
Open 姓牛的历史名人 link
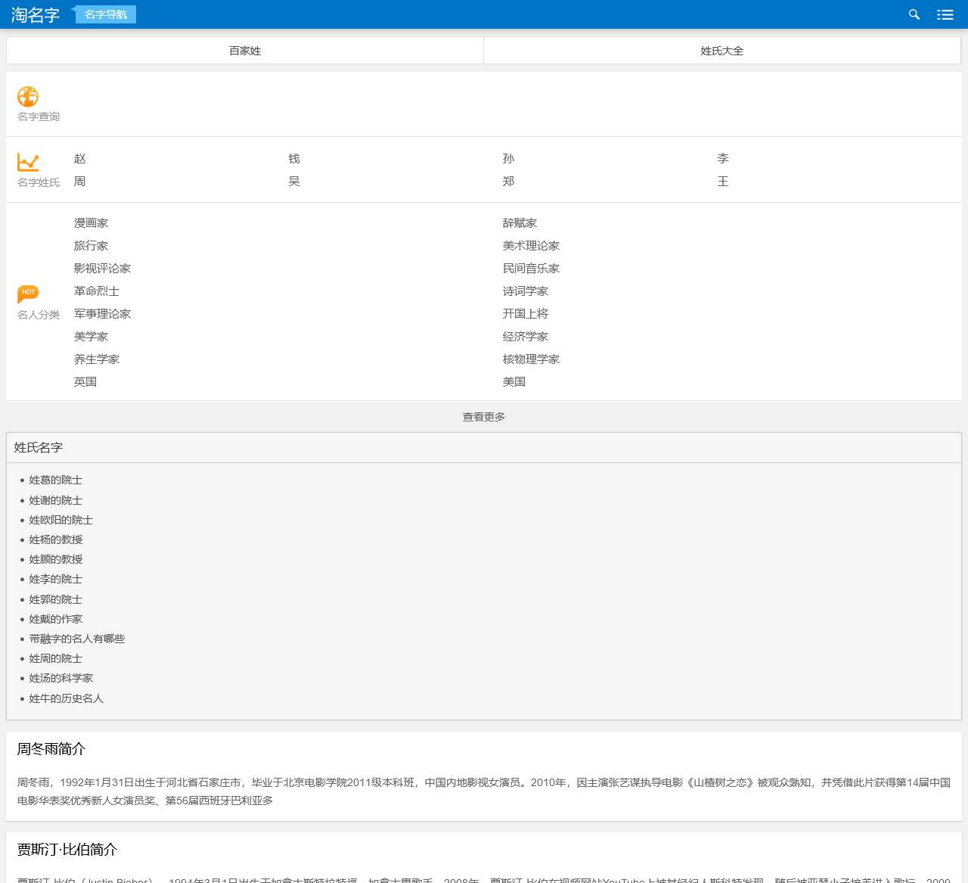click(67, 698)
